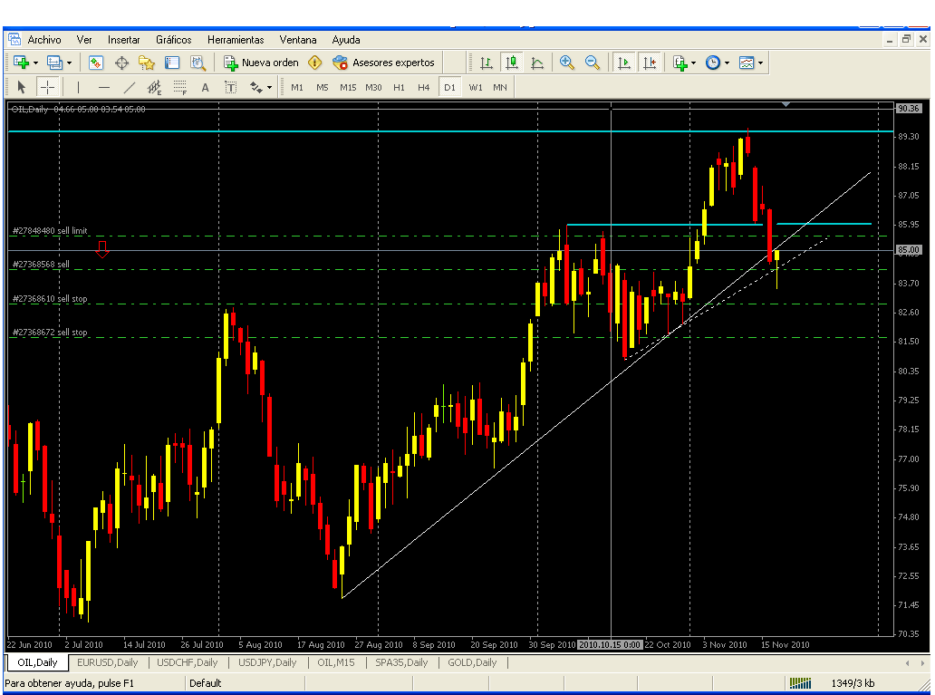Click the '1349/3 kb' traffic indicator
935x695 pixels.
coord(853,683)
